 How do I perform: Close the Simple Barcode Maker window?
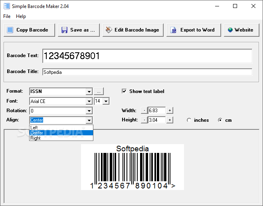click(x=253, y=6)
